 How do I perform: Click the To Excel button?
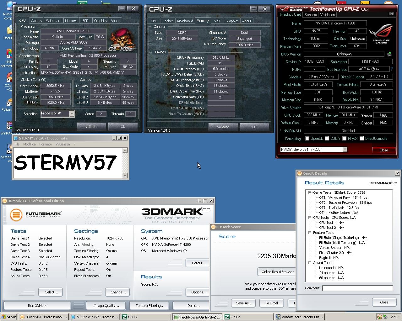pyautogui.click(x=271, y=303)
